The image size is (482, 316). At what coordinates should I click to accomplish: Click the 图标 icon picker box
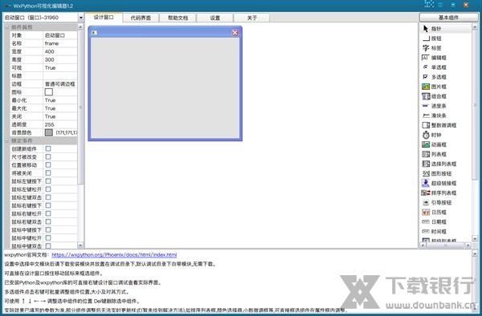click(48, 92)
